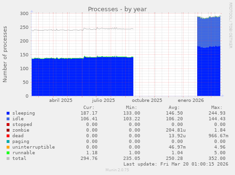Click the sleeping current value 187.17
235x175 pixels.
89,113
